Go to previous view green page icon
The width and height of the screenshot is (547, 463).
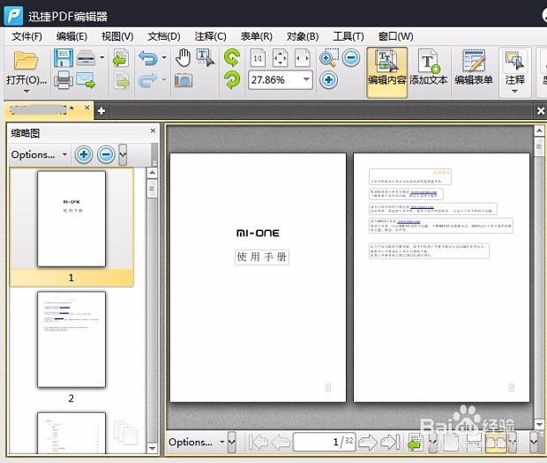point(122,58)
